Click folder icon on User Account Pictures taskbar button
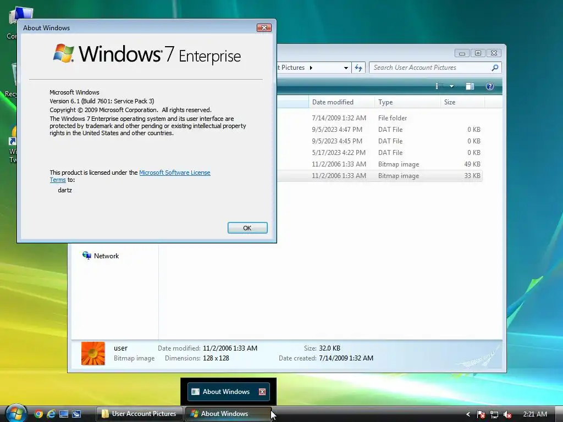 point(105,414)
